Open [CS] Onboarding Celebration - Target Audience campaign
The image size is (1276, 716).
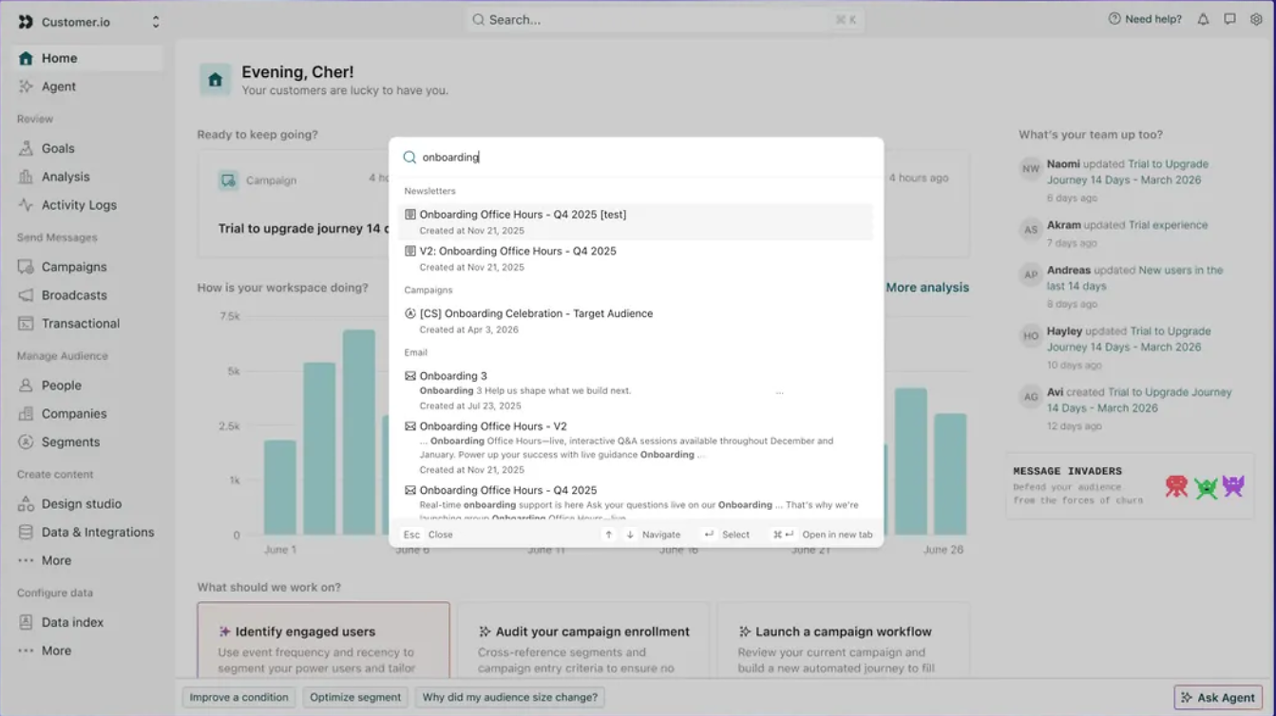point(636,321)
